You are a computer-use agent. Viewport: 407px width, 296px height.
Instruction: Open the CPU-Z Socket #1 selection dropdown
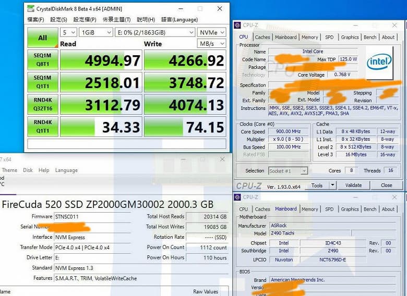pos(288,171)
